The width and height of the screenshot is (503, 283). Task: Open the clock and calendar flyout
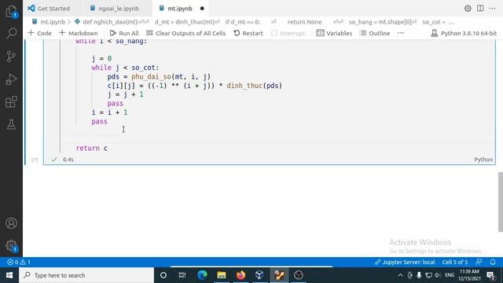pos(469,275)
